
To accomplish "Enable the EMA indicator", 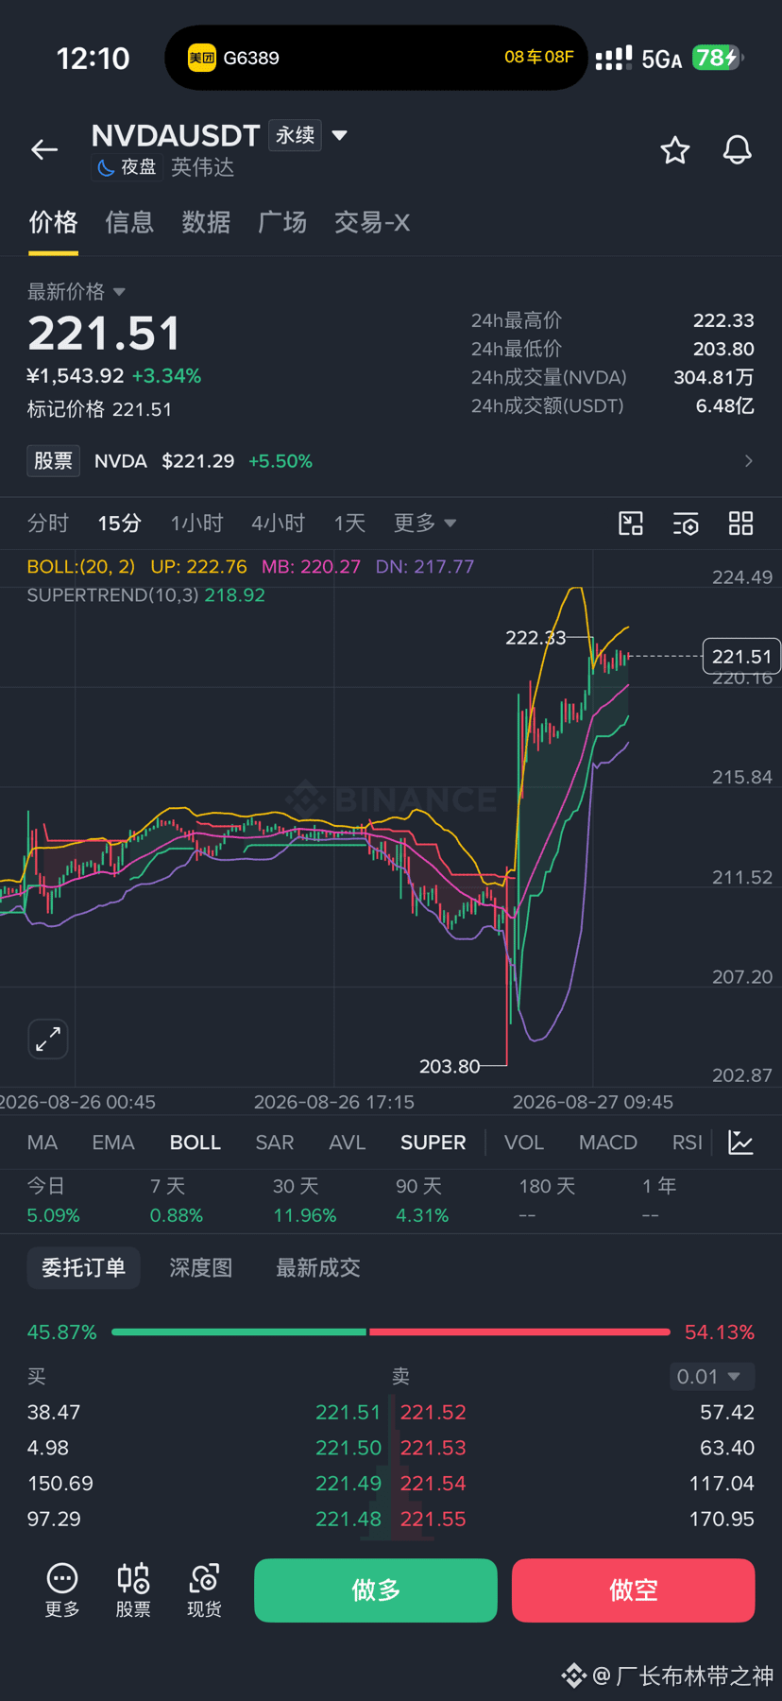I will coord(113,1143).
